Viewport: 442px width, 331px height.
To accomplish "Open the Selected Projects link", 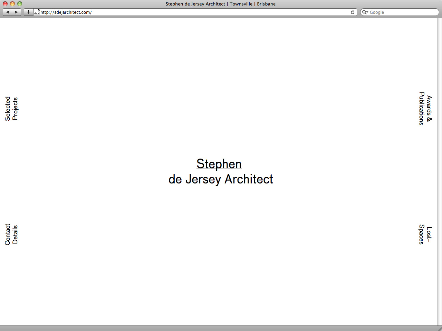I will [x=11, y=109].
